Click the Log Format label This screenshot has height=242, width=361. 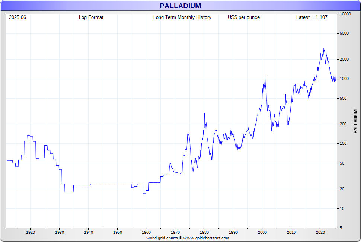tap(91, 17)
